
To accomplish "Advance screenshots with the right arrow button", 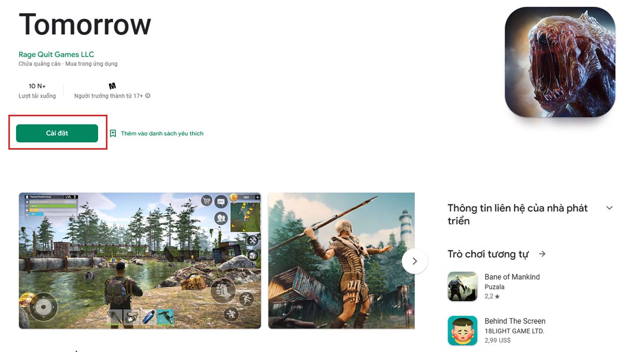I will point(415,261).
